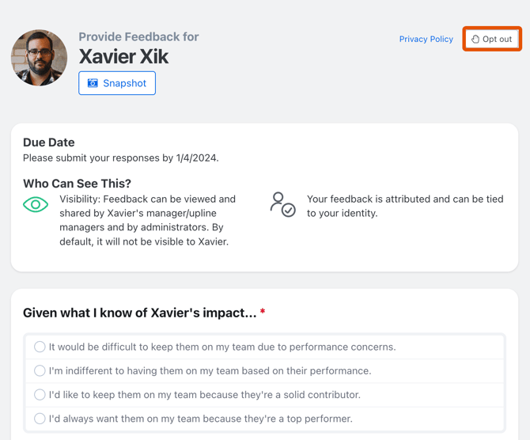Click the 'Who Can See This?' heading
Image resolution: width=530 pixels, height=440 pixels.
(x=77, y=183)
